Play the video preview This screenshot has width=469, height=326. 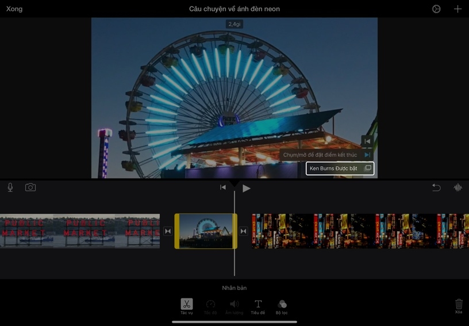click(247, 188)
